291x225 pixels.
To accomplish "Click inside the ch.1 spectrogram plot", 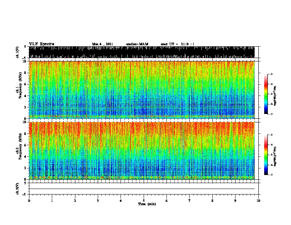I will coord(141,90).
